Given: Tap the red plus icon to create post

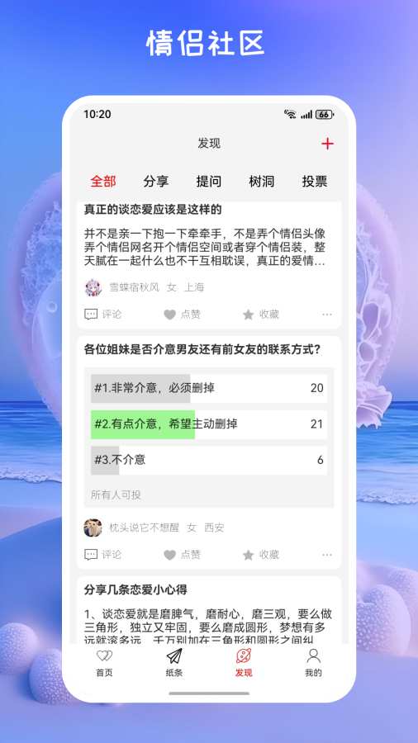Looking at the screenshot, I should click(327, 144).
